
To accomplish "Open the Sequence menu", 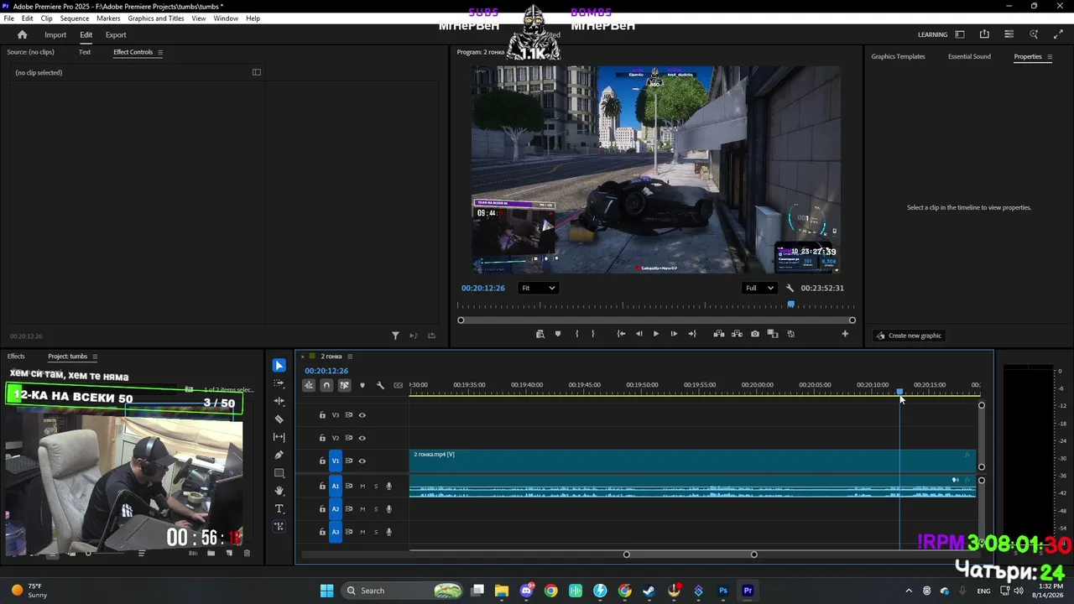I will pos(75,18).
